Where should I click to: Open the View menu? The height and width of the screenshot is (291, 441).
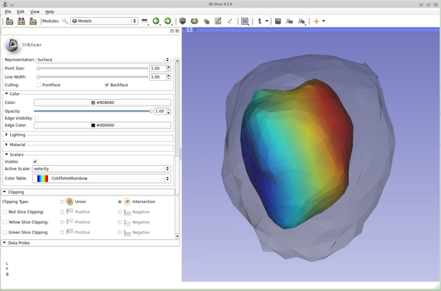[35, 12]
